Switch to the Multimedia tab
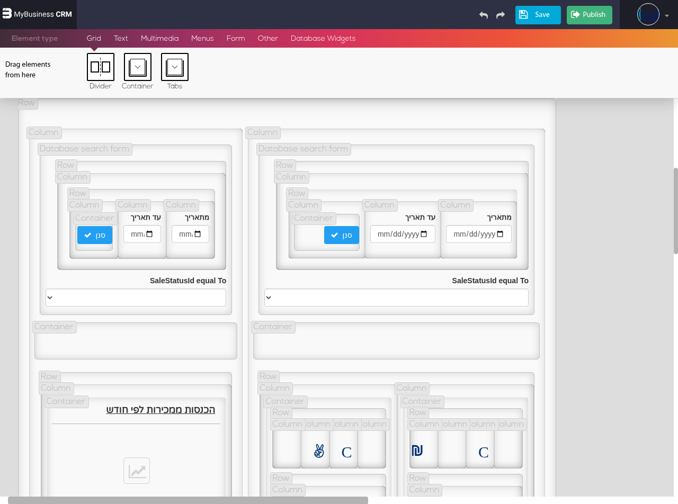Image resolution: width=678 pixels, height=504 pixels. coord(159,39)
